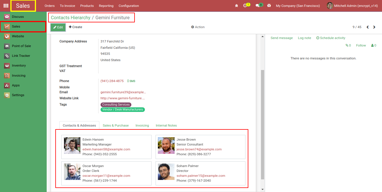Open the debug bug icon in the top bar
The image size is (382, 192).
236,5
